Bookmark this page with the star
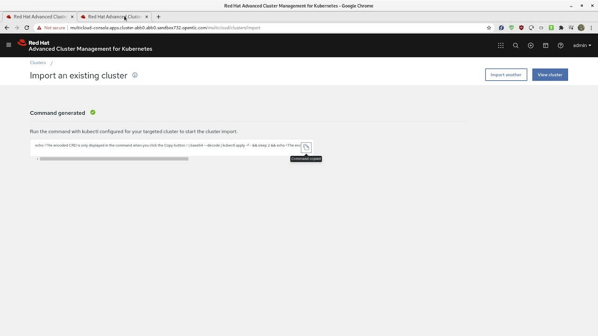 click(x=489, y=28)
